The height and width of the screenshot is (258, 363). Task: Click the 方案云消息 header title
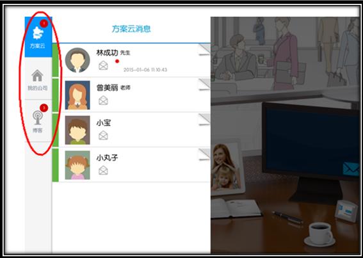click(x=131, y=29)
